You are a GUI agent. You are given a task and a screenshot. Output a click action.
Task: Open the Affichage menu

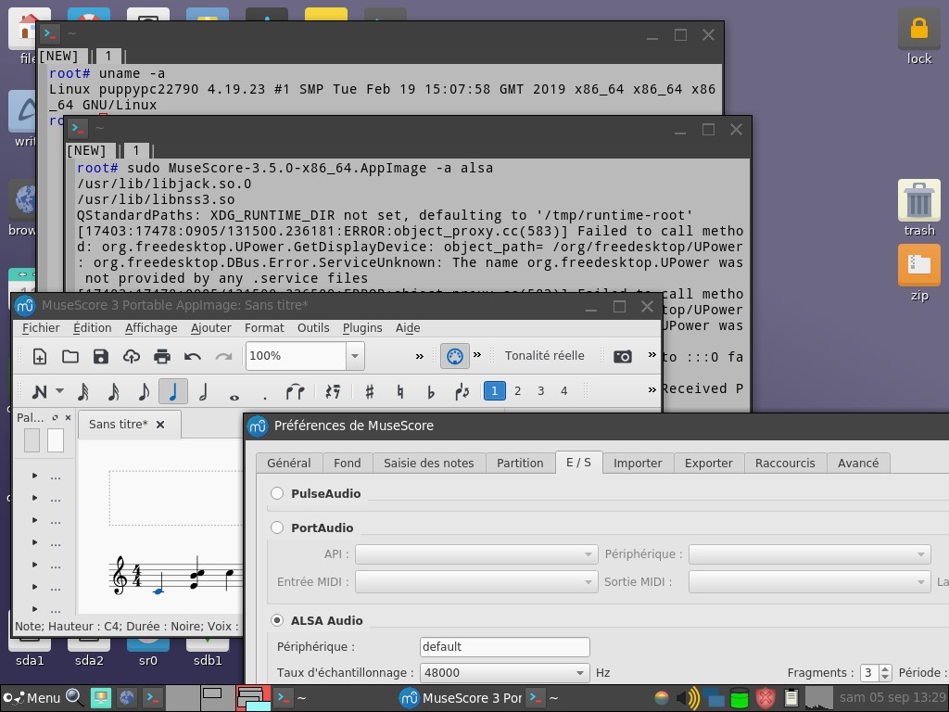151,327
